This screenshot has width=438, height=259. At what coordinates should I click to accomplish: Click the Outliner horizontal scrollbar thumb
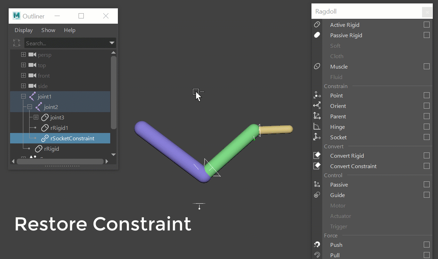click(60, 161)
